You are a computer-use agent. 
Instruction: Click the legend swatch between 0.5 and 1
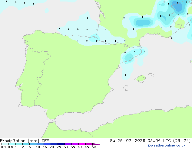(12, 144)
